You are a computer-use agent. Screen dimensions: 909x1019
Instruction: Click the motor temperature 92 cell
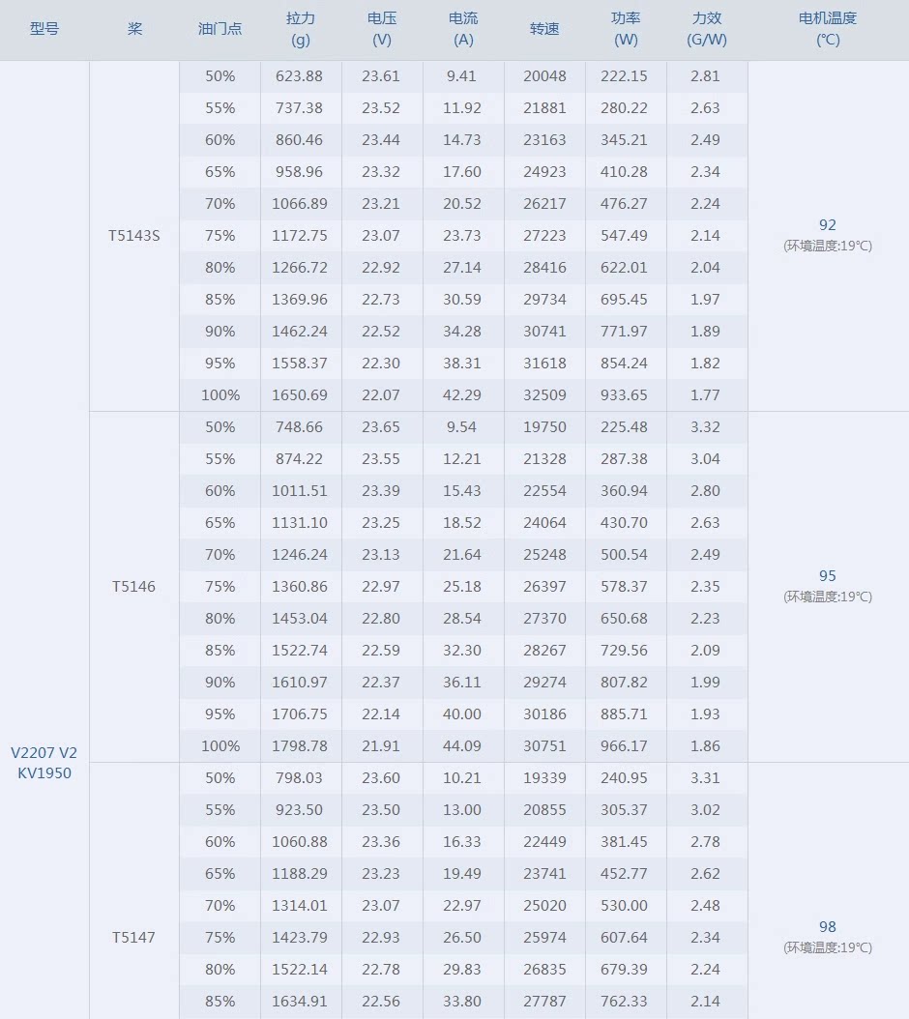(828, 225)
